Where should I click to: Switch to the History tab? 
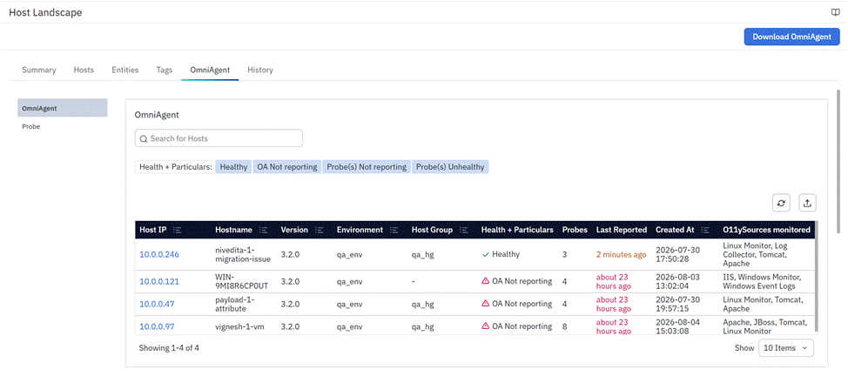coord(260,70)
